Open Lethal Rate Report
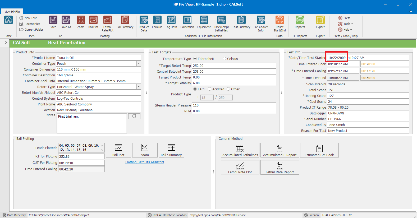417x218 pixels. click(x=280, y=168)
